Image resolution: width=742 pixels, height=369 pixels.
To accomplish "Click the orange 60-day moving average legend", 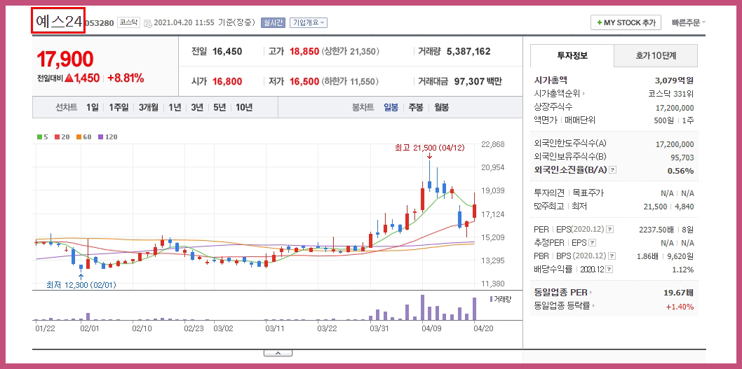I will (83, 137).
